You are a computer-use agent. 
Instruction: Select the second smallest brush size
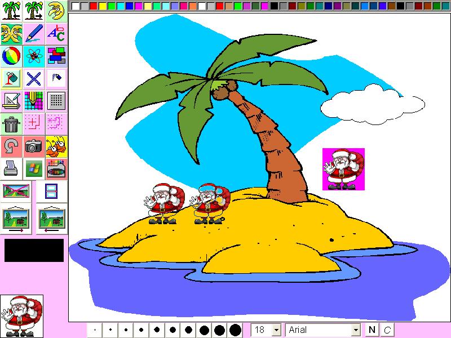110,330
